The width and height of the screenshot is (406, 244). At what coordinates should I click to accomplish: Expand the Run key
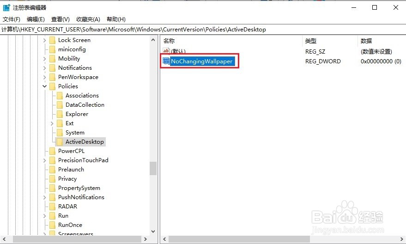(x=44, y=216)
